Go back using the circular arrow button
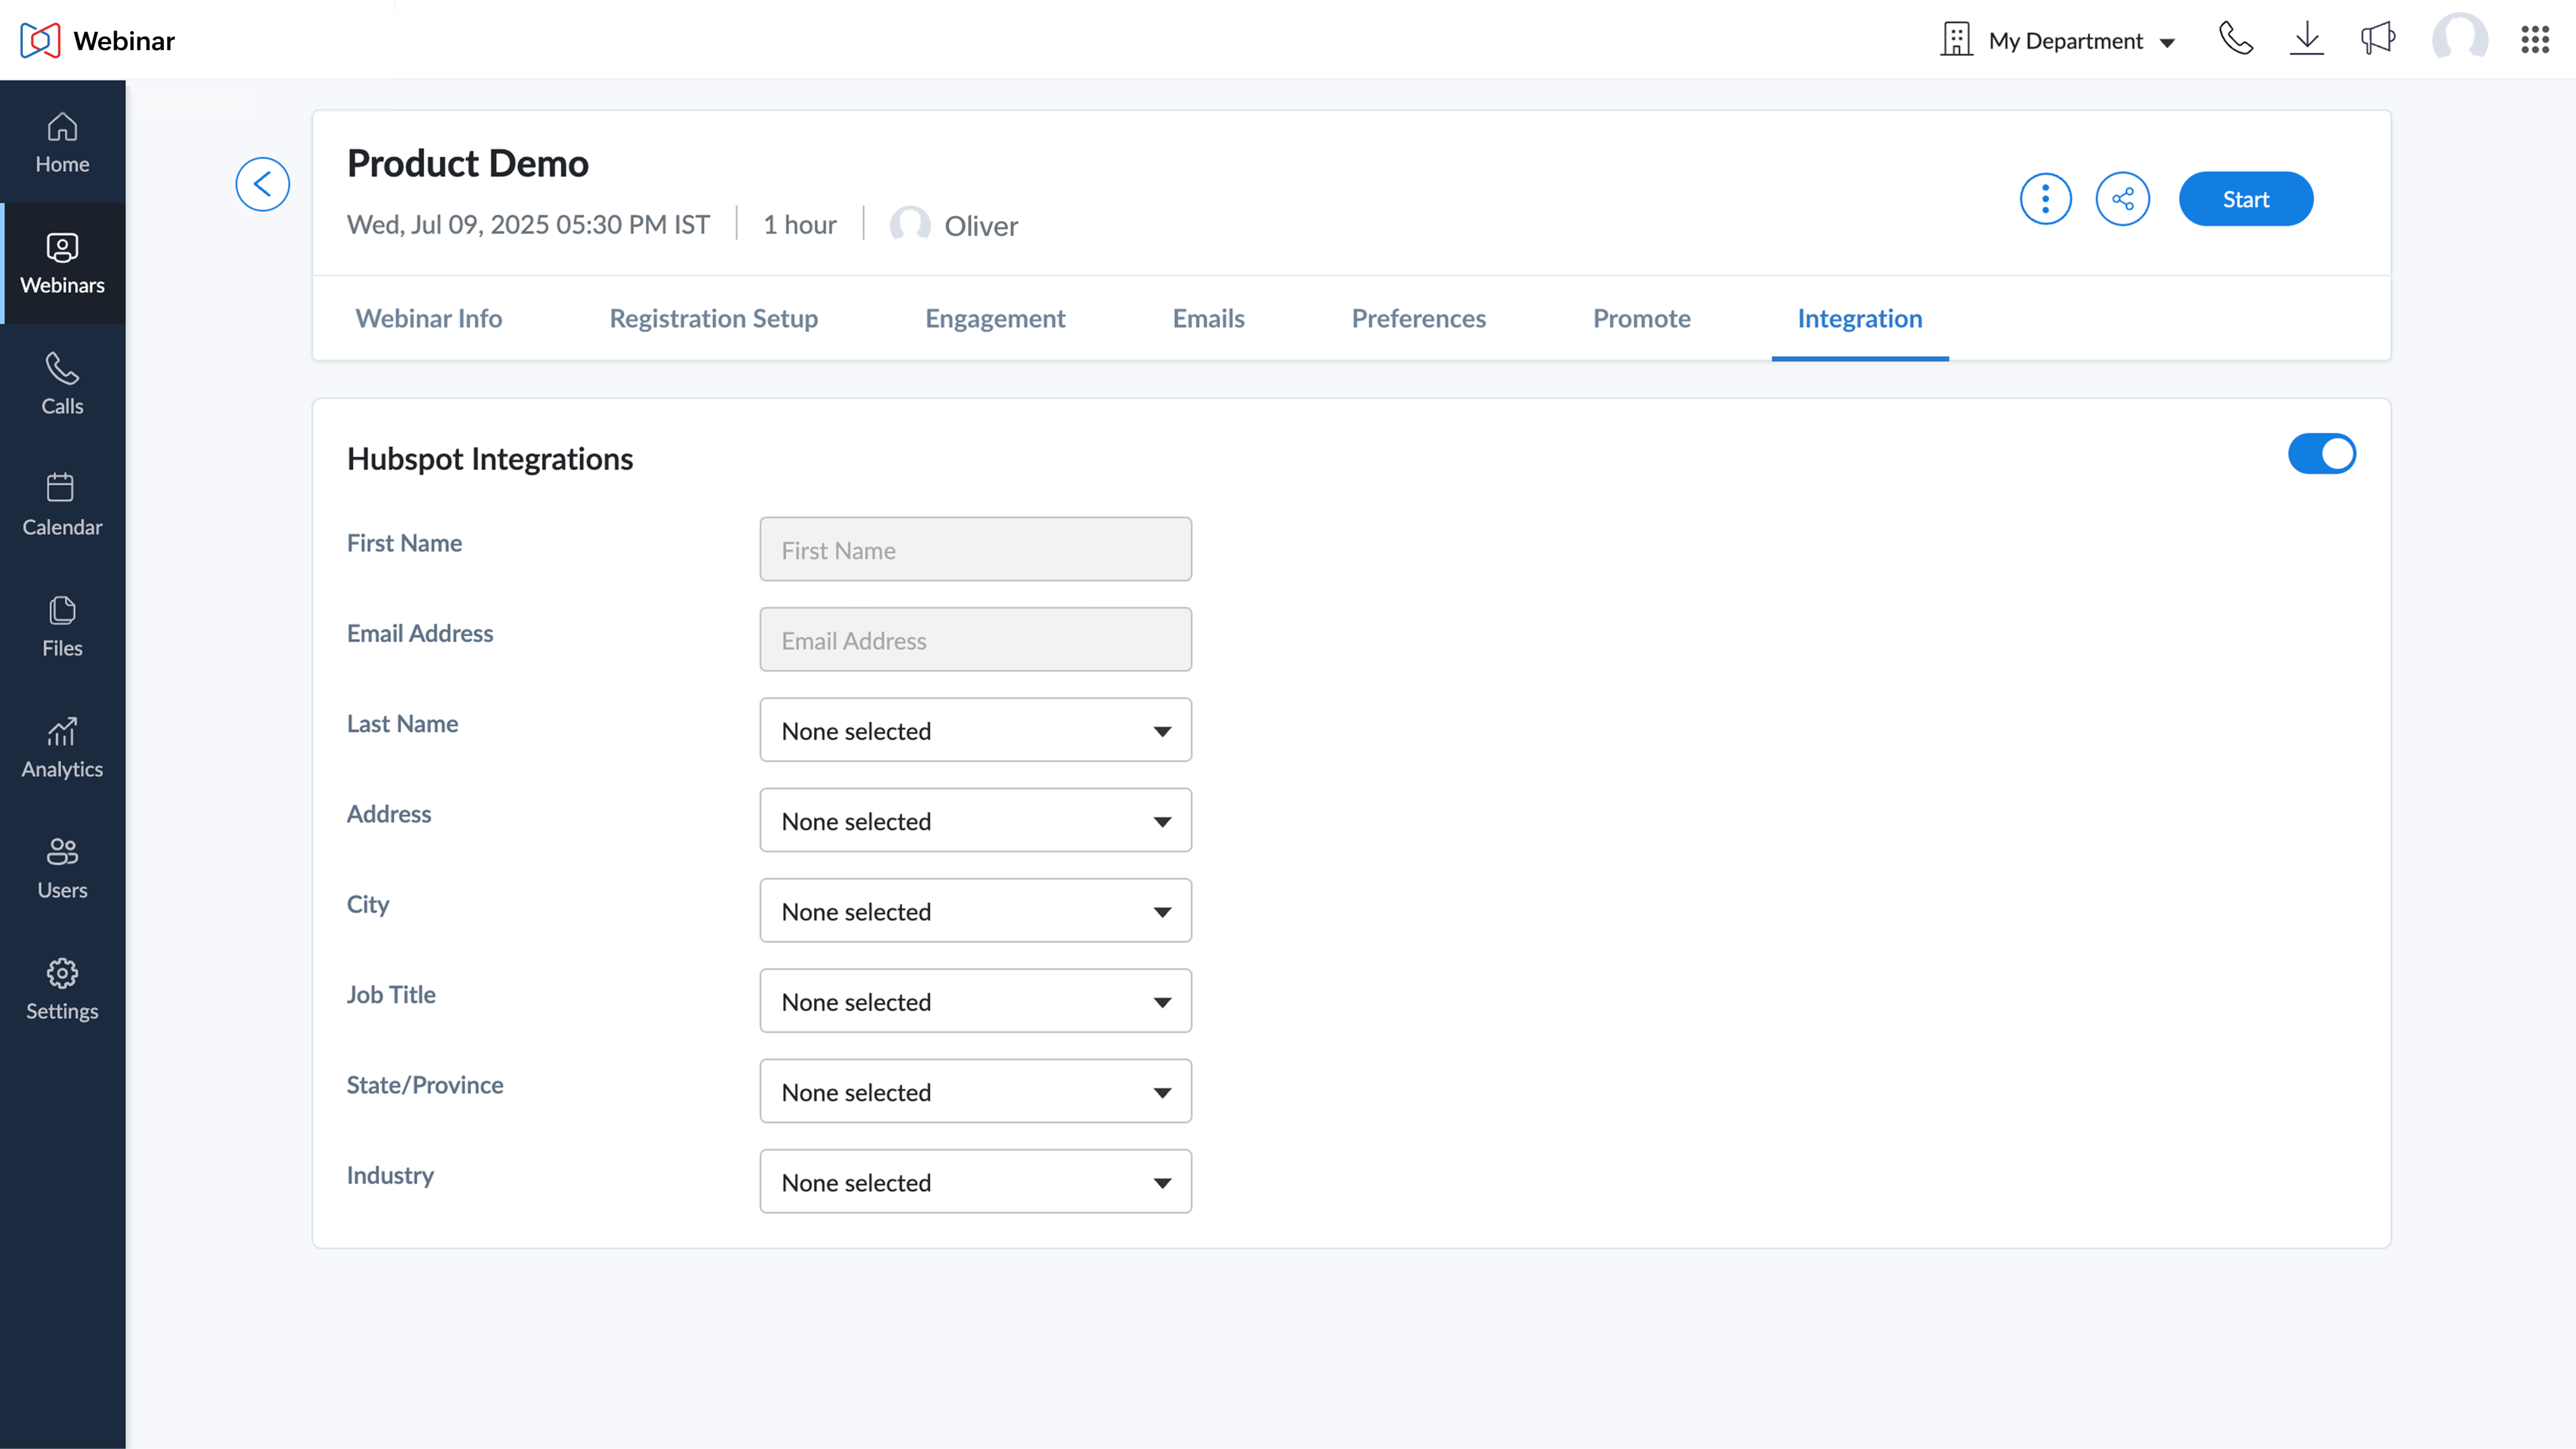Image resolution: width=2576 pixels, height=1449 pixels. 262,184
